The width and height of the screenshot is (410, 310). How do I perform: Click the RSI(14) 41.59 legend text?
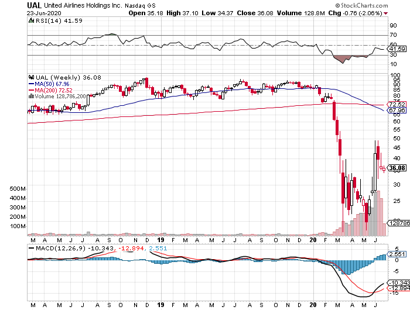59,20
